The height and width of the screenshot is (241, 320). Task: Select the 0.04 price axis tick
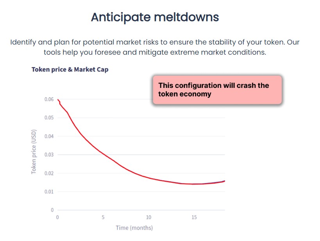48,136
